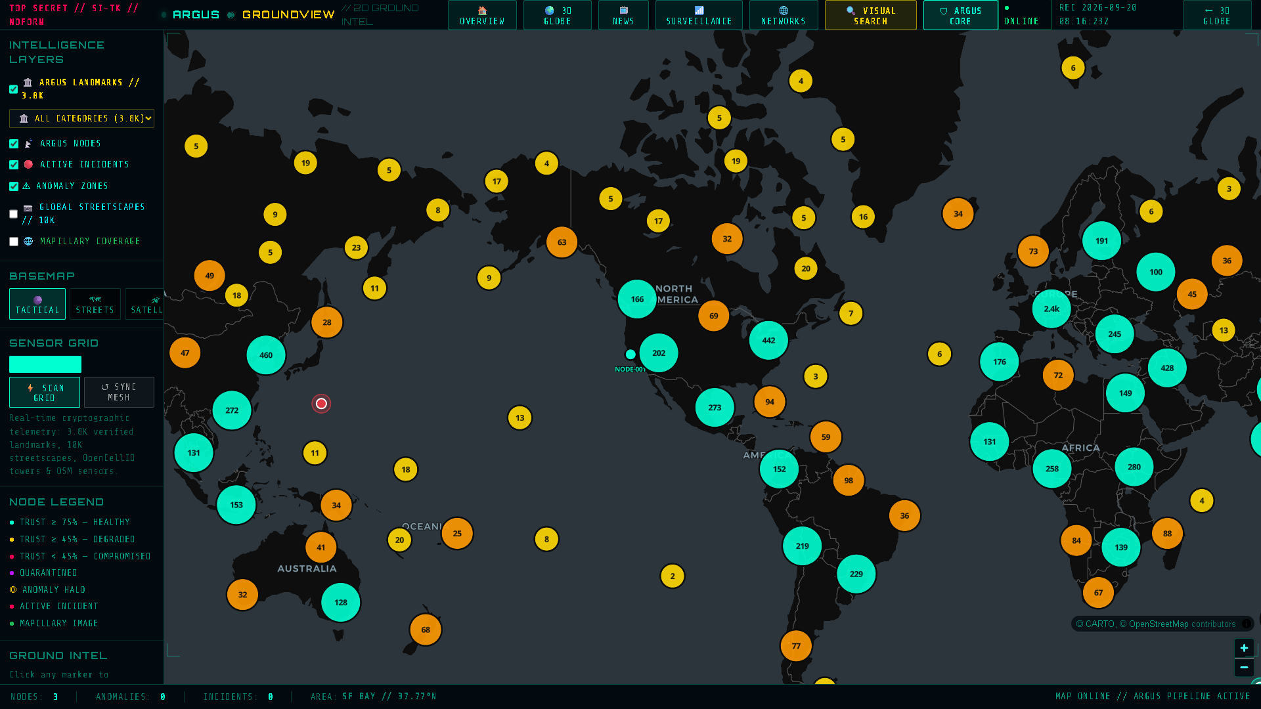
Task: Open the 166 cluster near North America label
Action: [637, 299]
